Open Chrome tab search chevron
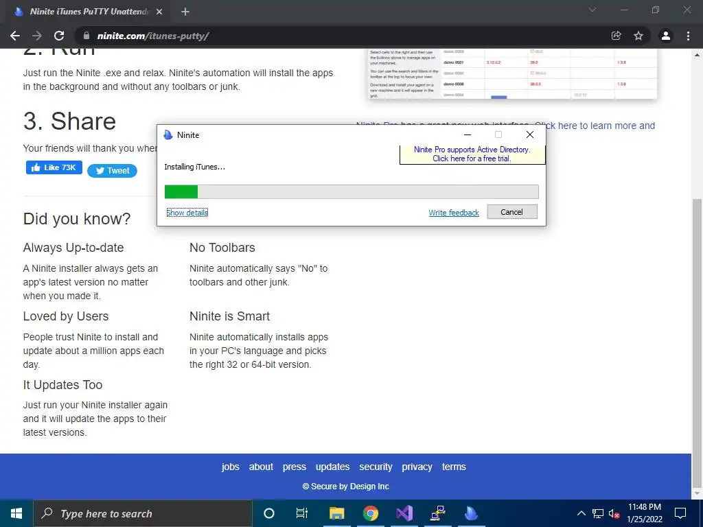The height and width of the screenshot is (527, 703). (592, 10)
